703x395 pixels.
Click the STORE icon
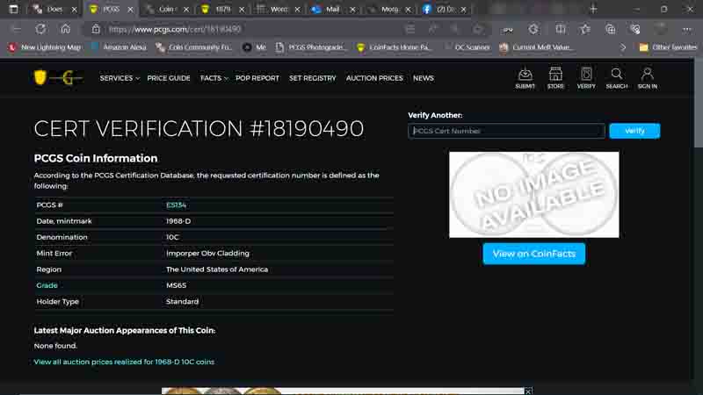pos(555,78)
